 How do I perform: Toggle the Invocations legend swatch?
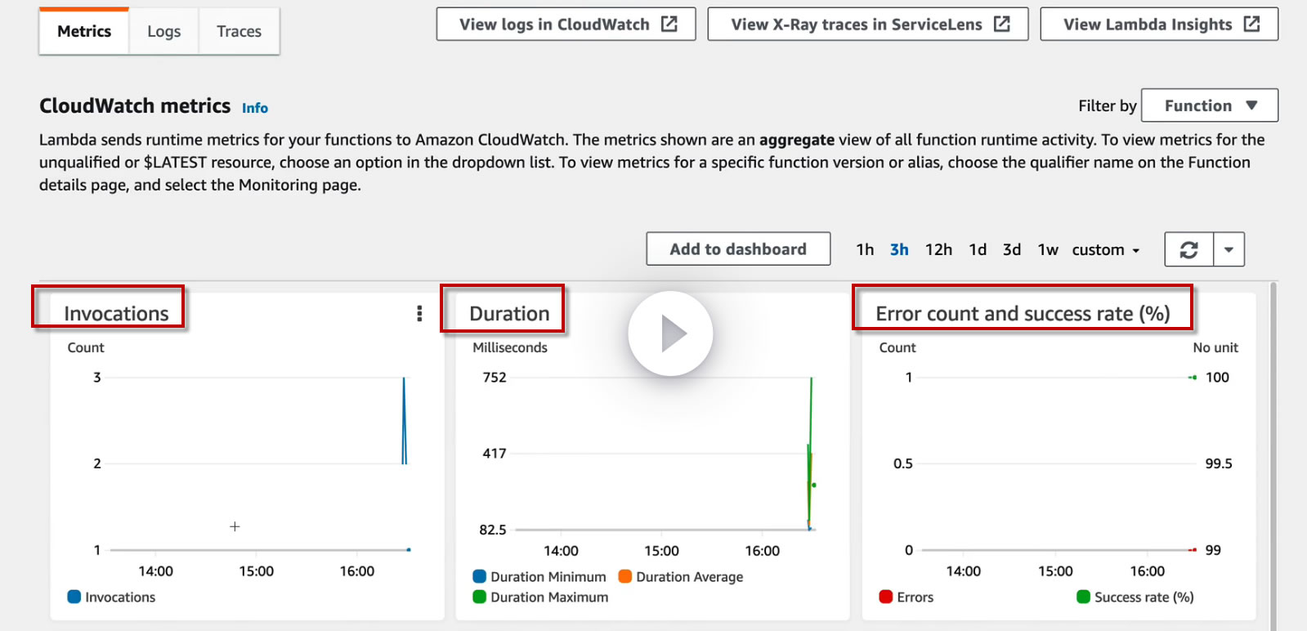click(x=74, y=597)
